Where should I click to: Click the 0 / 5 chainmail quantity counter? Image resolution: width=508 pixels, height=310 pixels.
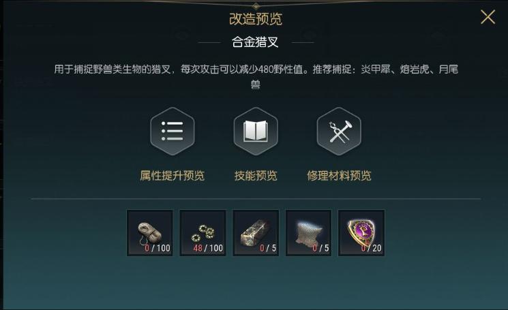coord(320,248)
